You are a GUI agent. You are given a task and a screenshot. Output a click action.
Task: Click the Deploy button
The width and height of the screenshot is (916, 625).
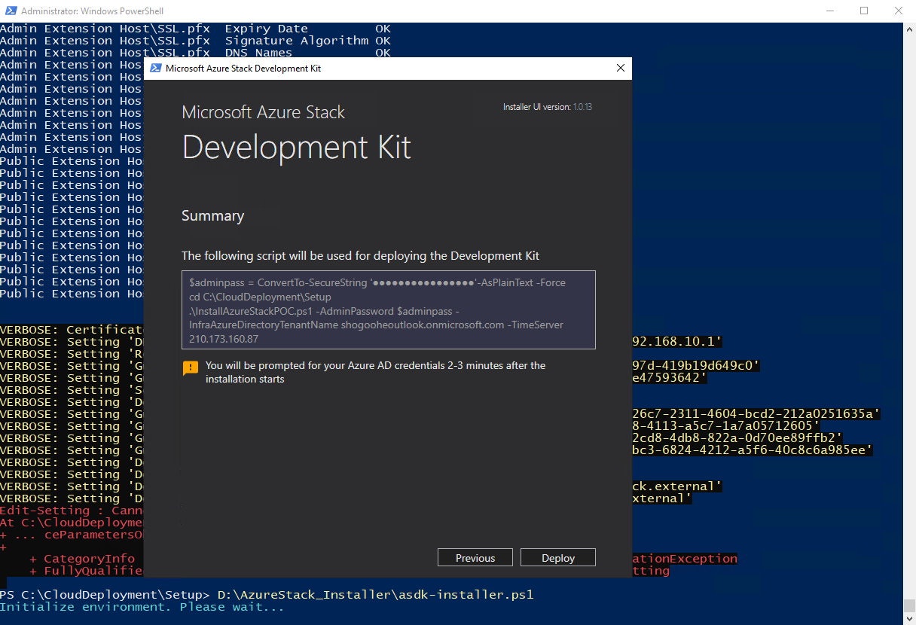[558, 558]
